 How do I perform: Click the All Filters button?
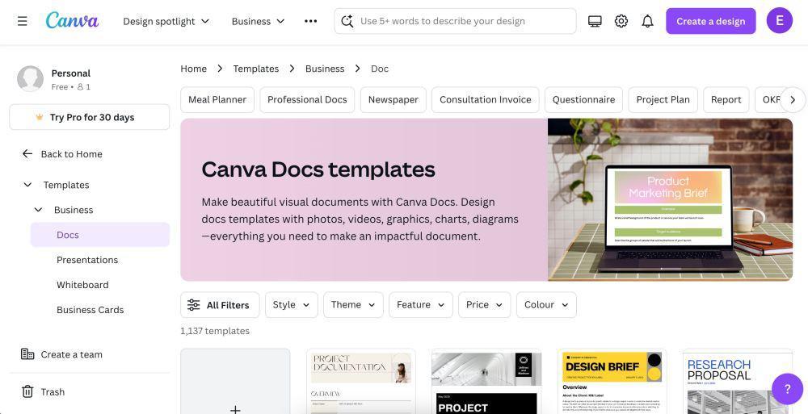(x=218, y=305)
